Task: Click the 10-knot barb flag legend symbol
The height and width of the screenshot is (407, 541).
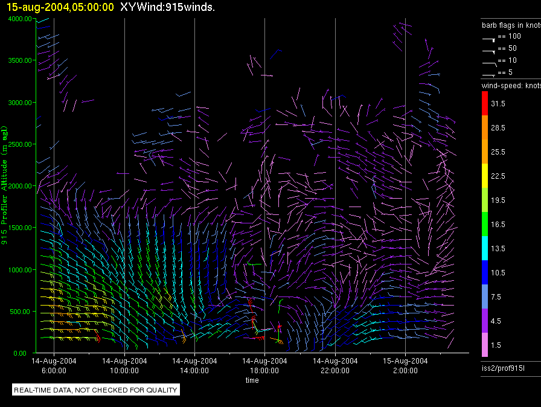Action: (489, 64)
